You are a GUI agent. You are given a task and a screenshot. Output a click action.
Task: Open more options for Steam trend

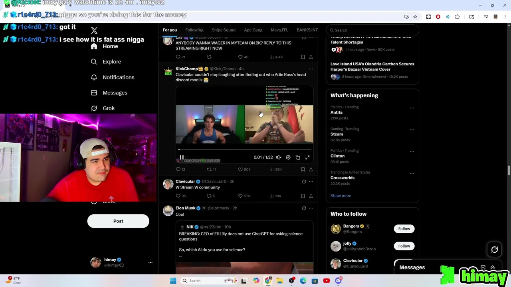point(412,130)
